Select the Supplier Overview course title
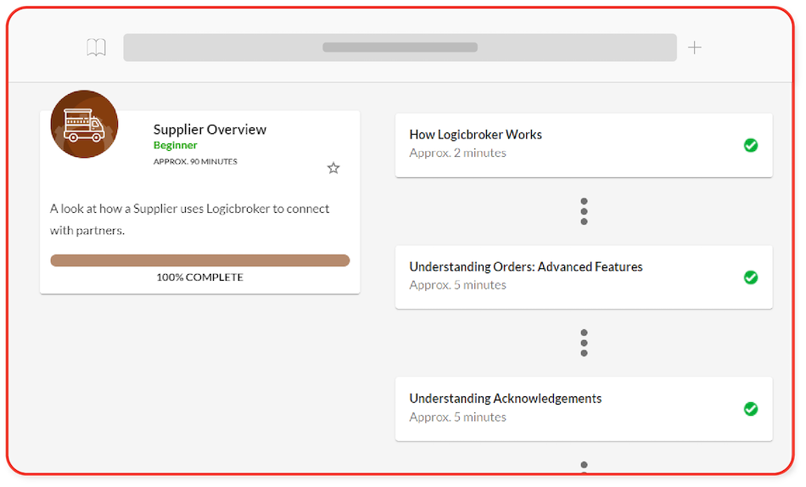The height and width of the screenshot is (487, 806). pos(210,130)
